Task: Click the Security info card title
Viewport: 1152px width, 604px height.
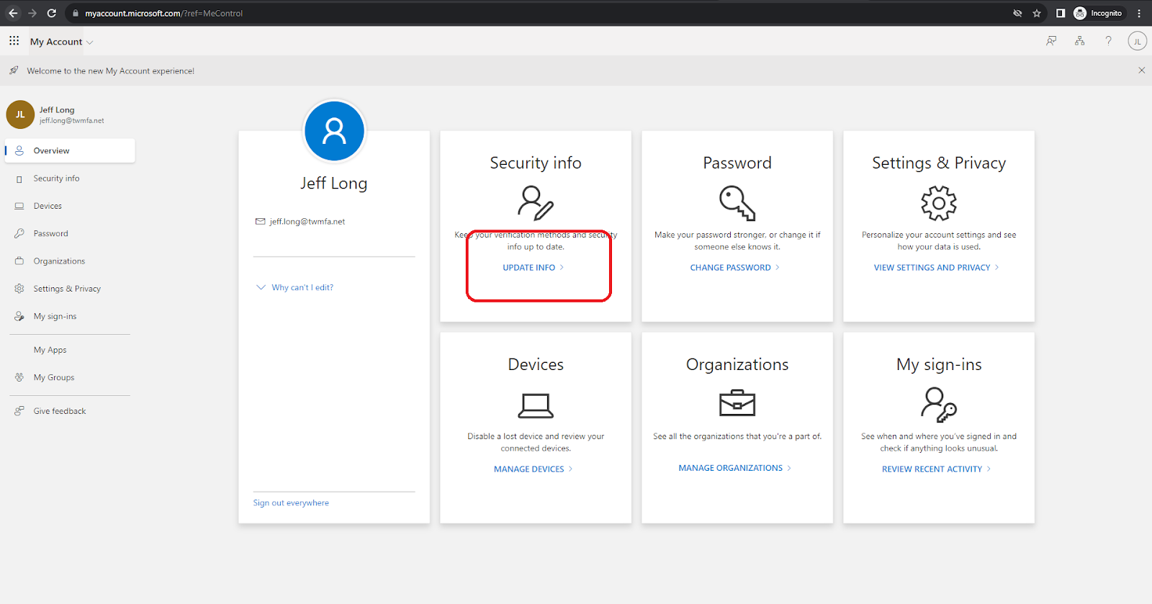Action: pos(536,163)
